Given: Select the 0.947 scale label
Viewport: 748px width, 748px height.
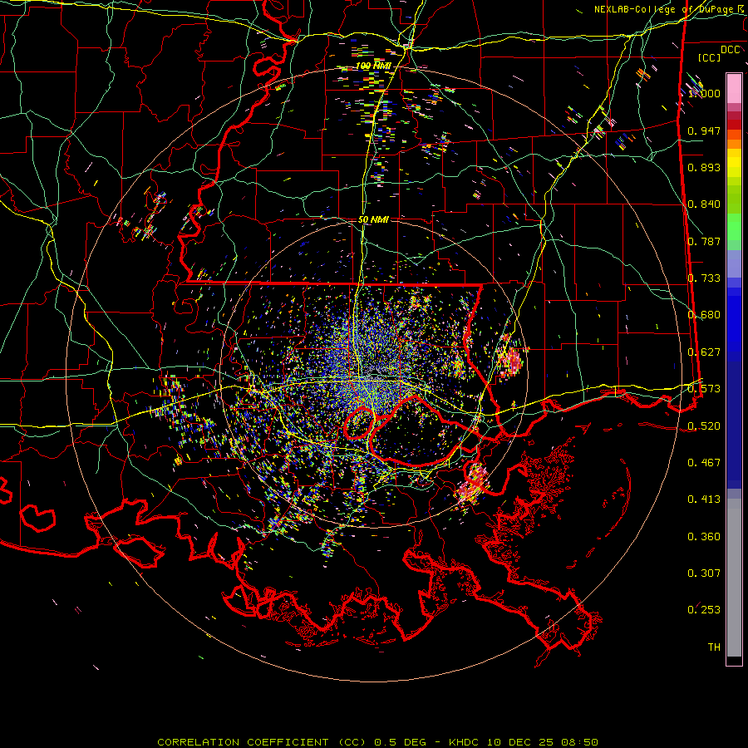Looking at the screenshot, I should point(704,130).
